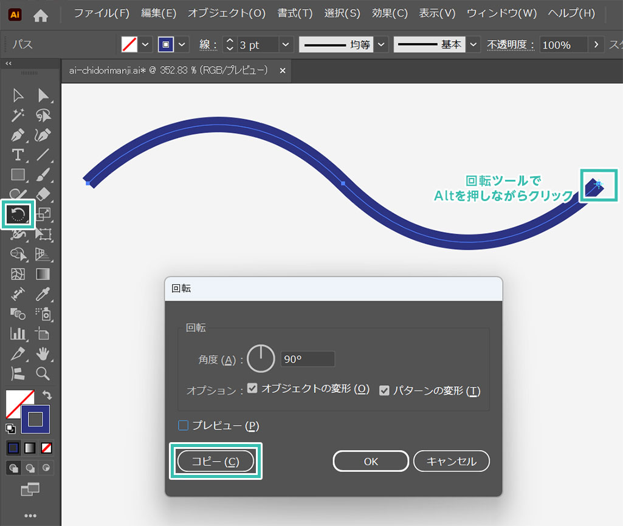Click OK in the 回転 dialog

pyautogui.click(x=371, y=461)
